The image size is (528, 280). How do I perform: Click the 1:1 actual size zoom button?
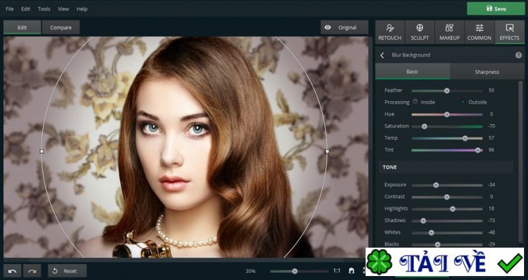pyautogui.click(x=337, y=271)
